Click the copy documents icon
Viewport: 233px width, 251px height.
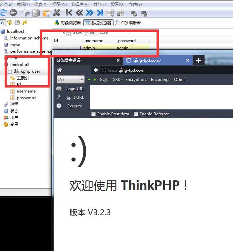36,13
